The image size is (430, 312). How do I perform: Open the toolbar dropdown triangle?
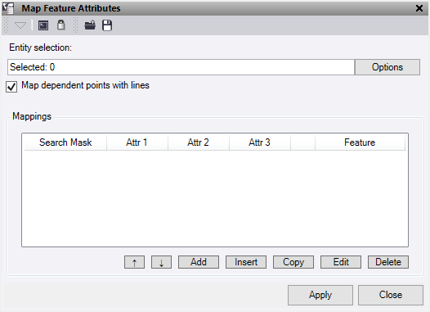[x=20, y=25]
